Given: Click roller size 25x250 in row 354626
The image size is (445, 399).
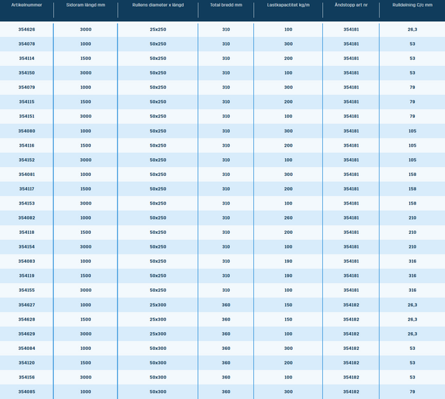Looking at the screenshot, I should [x=158, y=29].
